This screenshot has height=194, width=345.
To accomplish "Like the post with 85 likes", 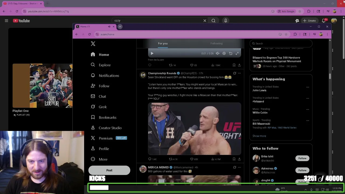I will [x=194, y=65].
